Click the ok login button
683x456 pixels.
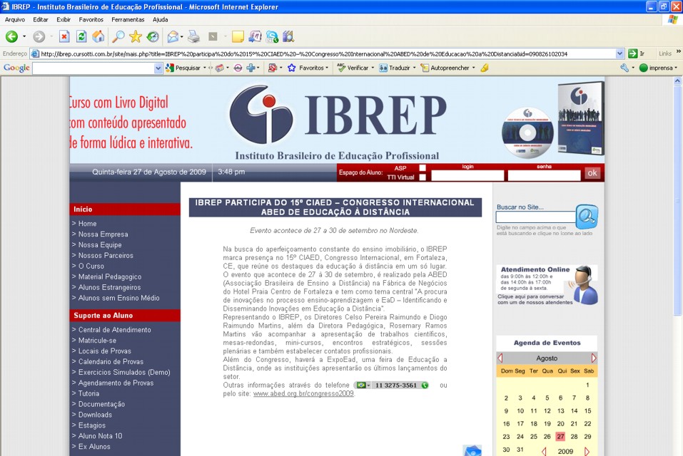tap(592, 173)
